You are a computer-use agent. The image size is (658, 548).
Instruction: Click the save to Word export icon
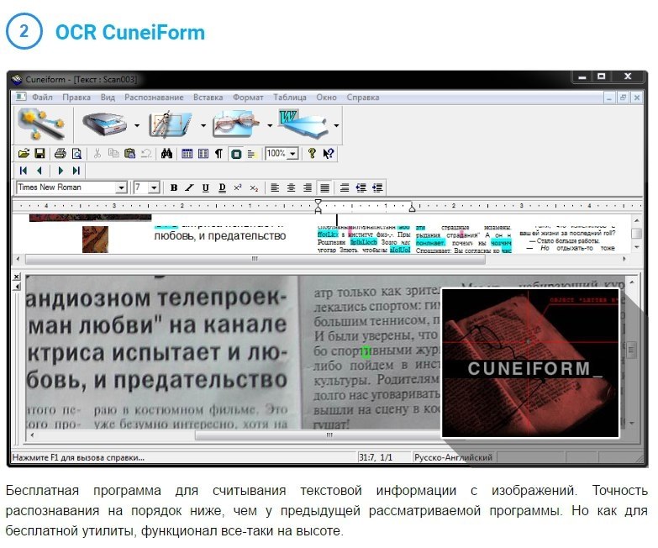pos(303,124)
